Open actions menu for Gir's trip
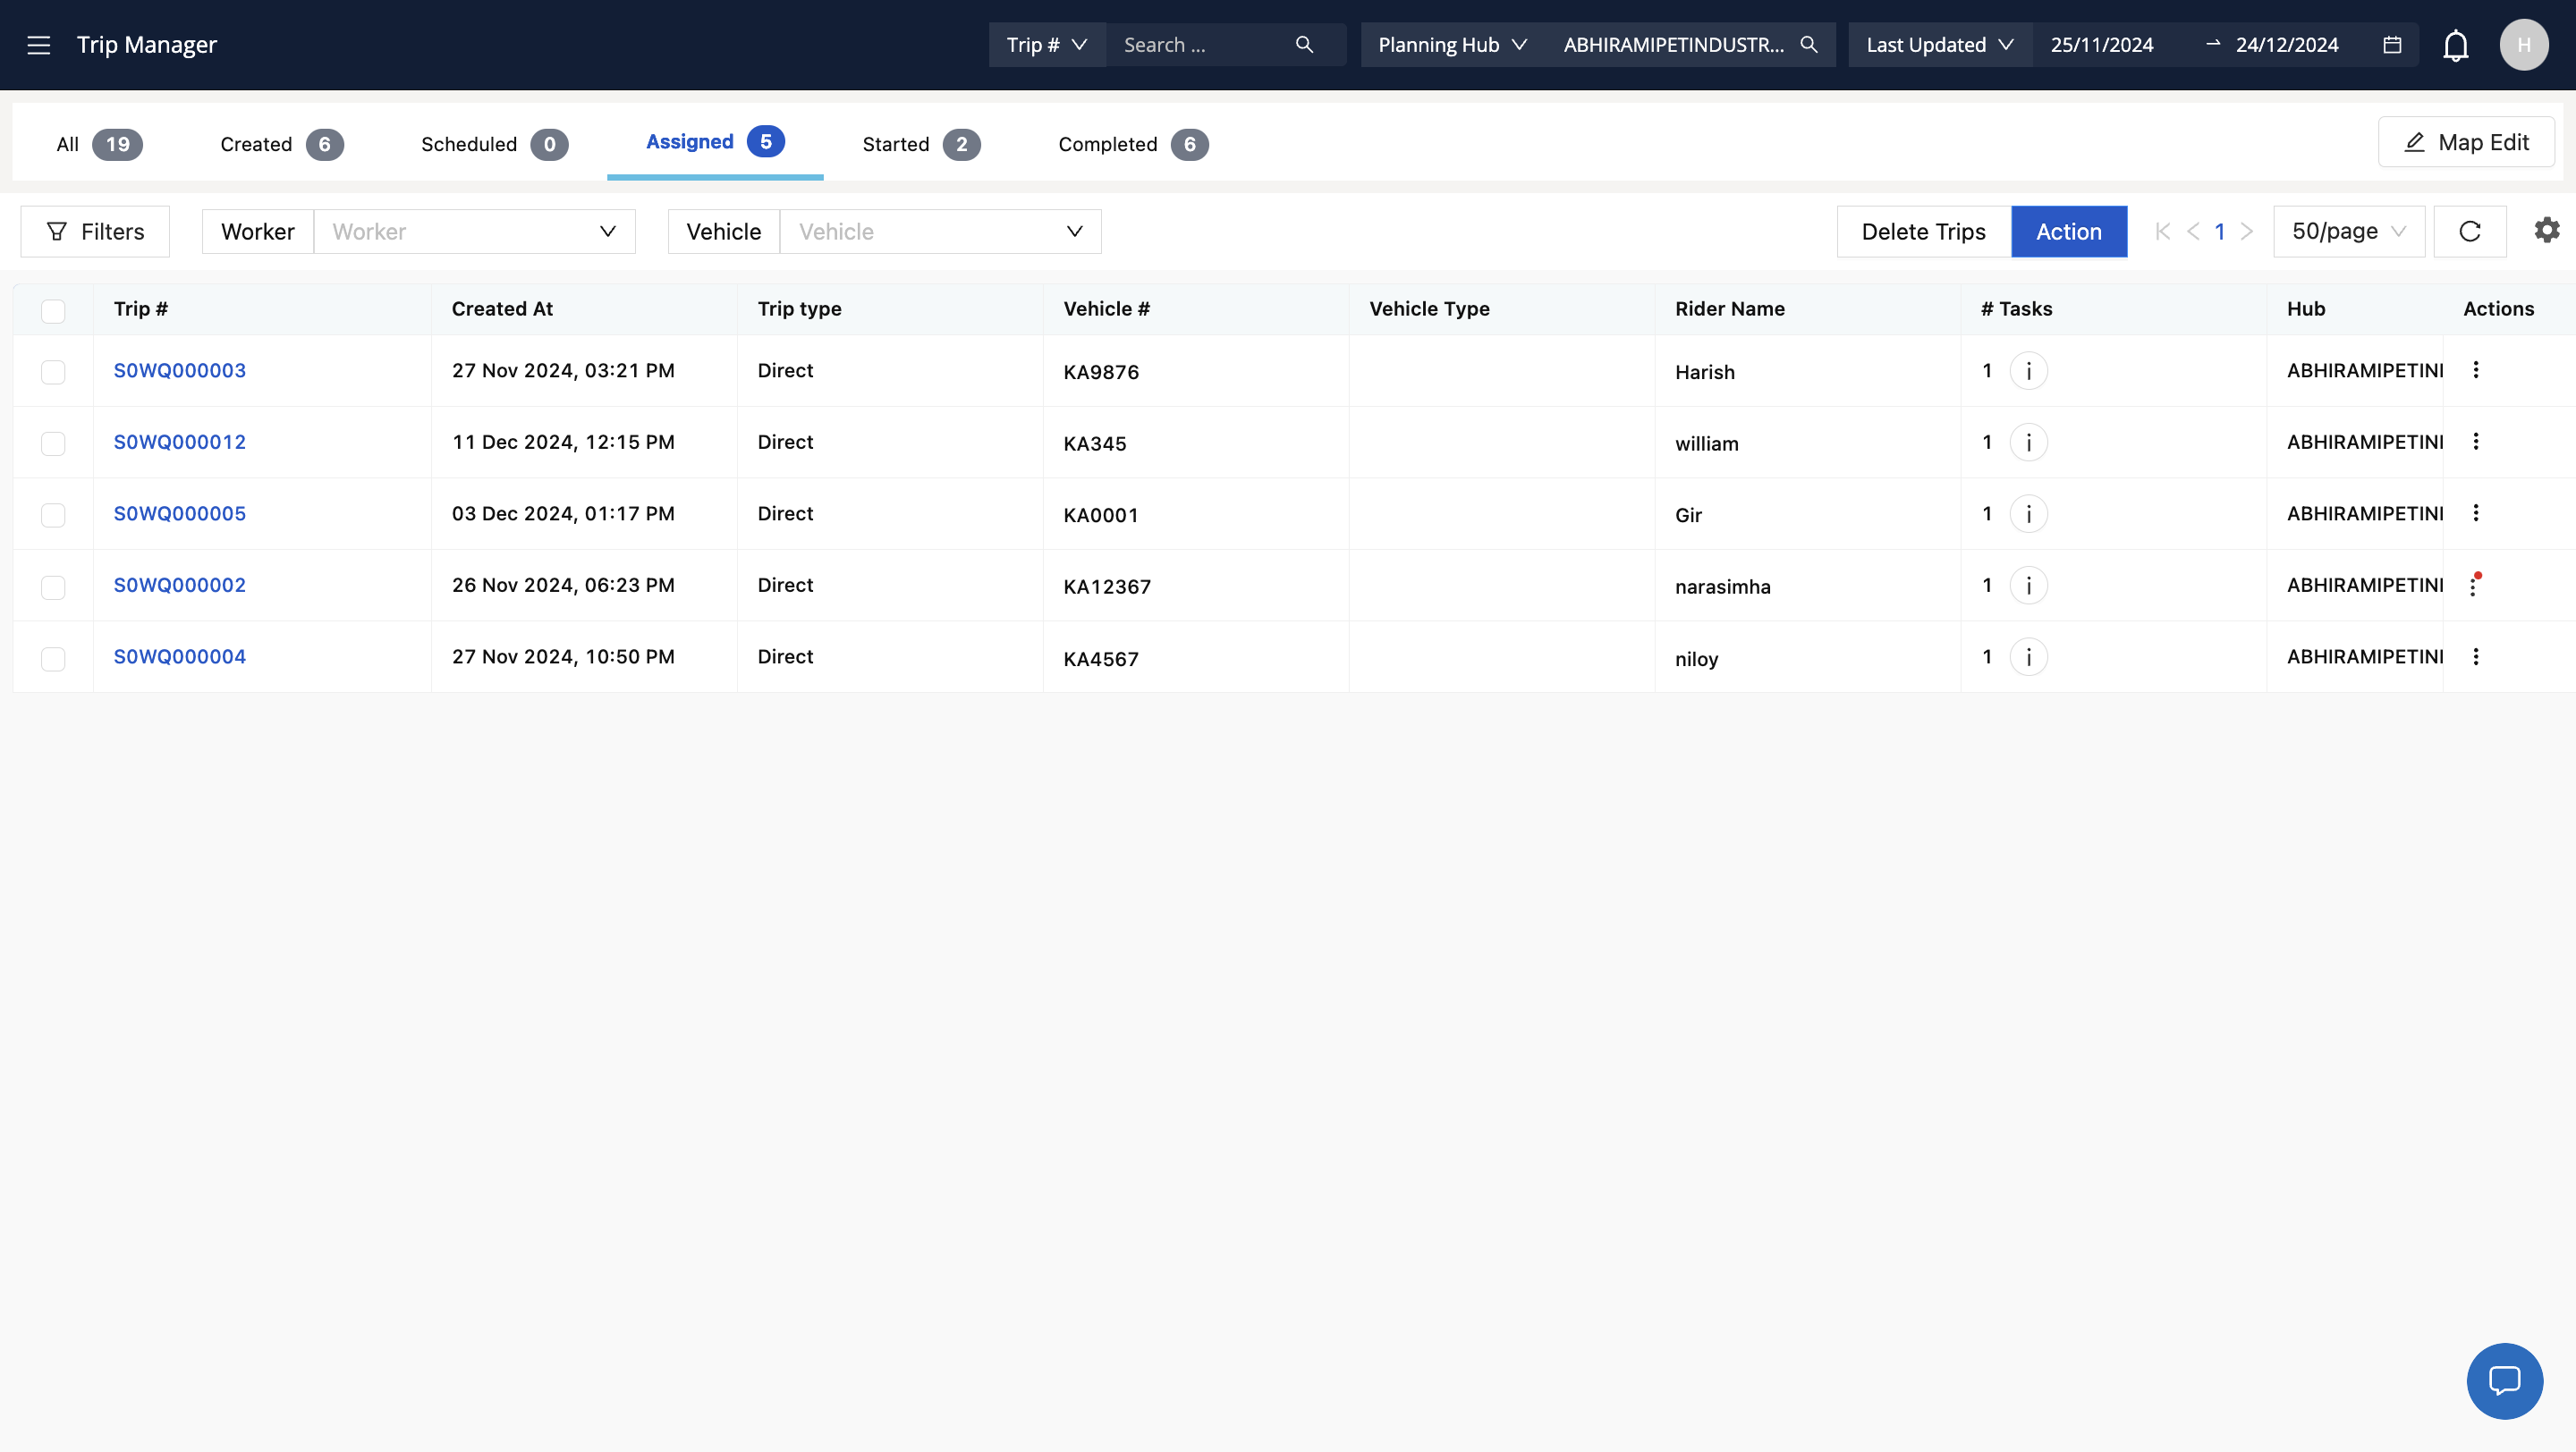Screen dimensions: 2576x1452 (2476, 513)
